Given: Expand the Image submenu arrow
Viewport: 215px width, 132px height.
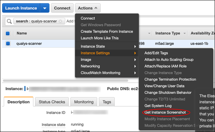Looking at the screenshot, I should click(135, 60).
